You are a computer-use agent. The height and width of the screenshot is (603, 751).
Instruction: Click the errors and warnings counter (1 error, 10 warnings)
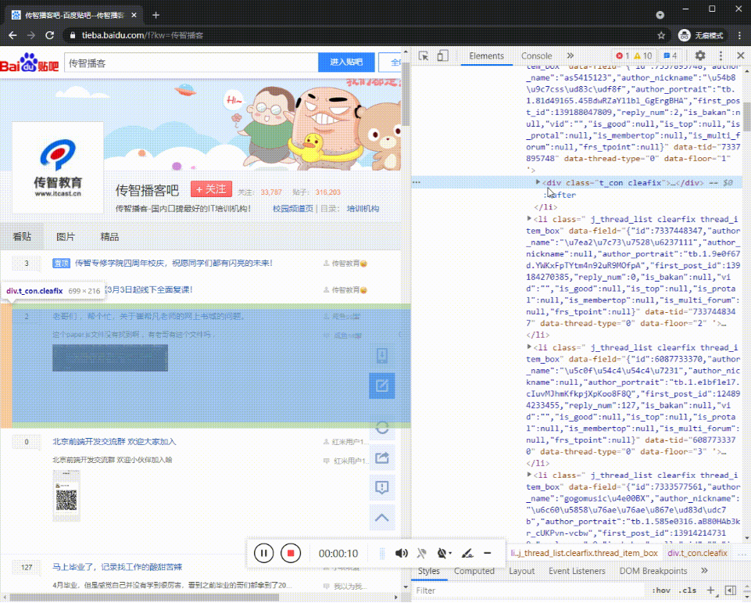634,56
